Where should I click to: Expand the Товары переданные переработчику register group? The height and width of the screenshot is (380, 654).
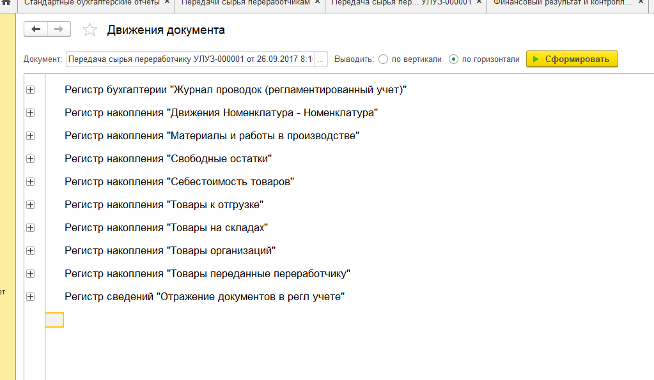click(x=30, y=274)
